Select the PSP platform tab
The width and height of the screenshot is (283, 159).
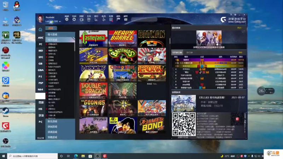pyautogui.click(x=40, y=83)
